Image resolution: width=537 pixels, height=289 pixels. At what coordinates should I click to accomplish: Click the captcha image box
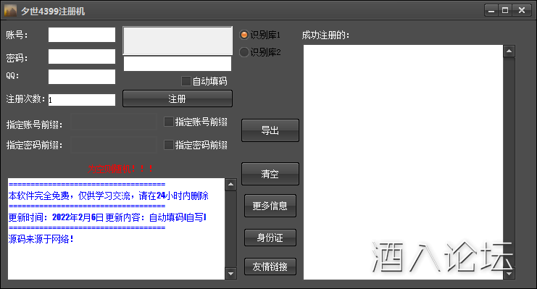coord(178,41)
